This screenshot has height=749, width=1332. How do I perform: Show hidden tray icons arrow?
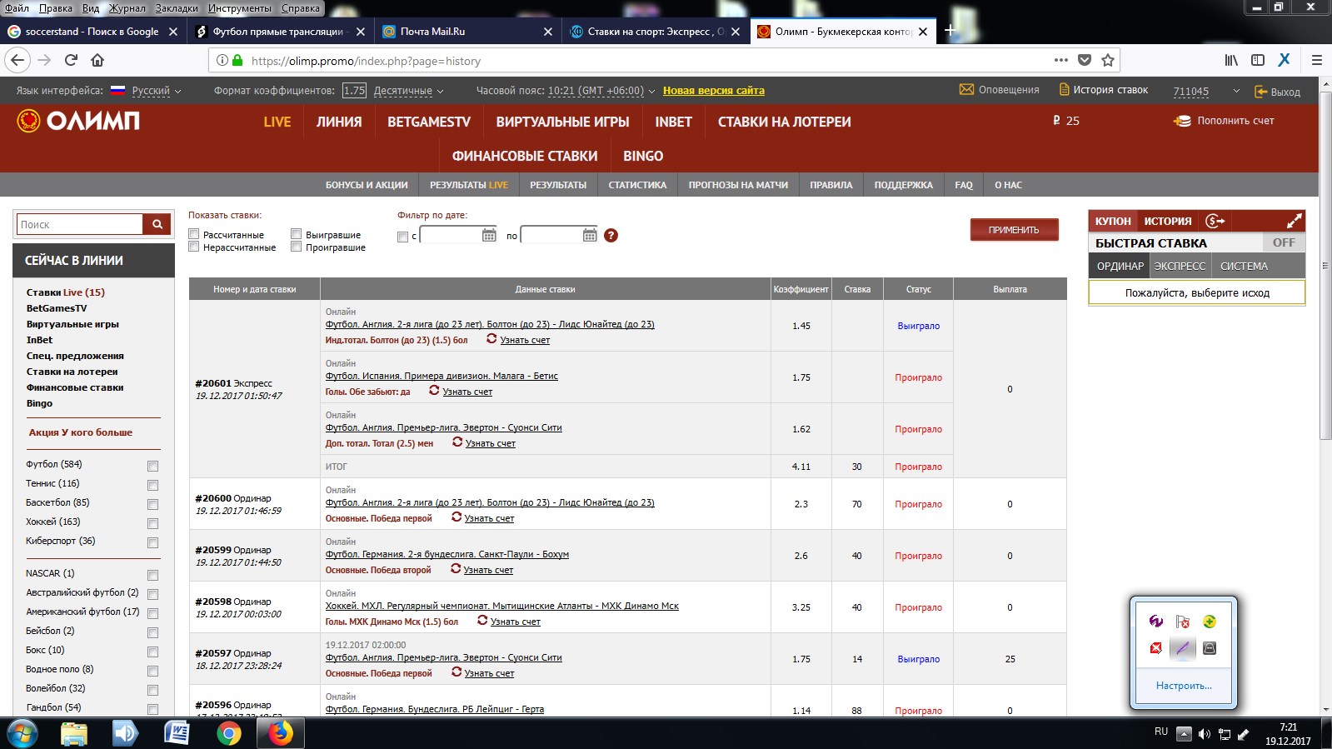(1184, 734)
